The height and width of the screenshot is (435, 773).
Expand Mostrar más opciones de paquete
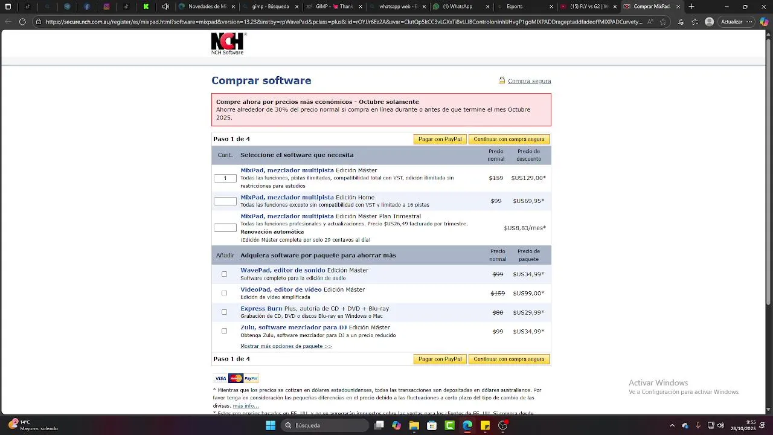[286, 346]
